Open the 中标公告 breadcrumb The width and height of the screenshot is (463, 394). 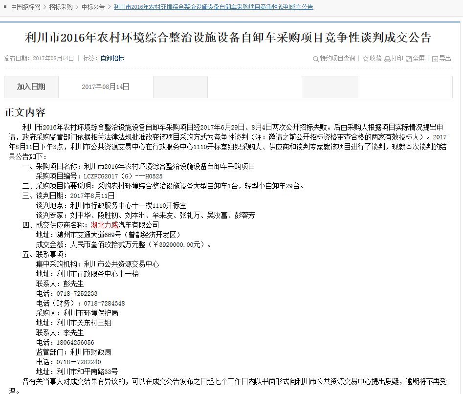point(93,7)
